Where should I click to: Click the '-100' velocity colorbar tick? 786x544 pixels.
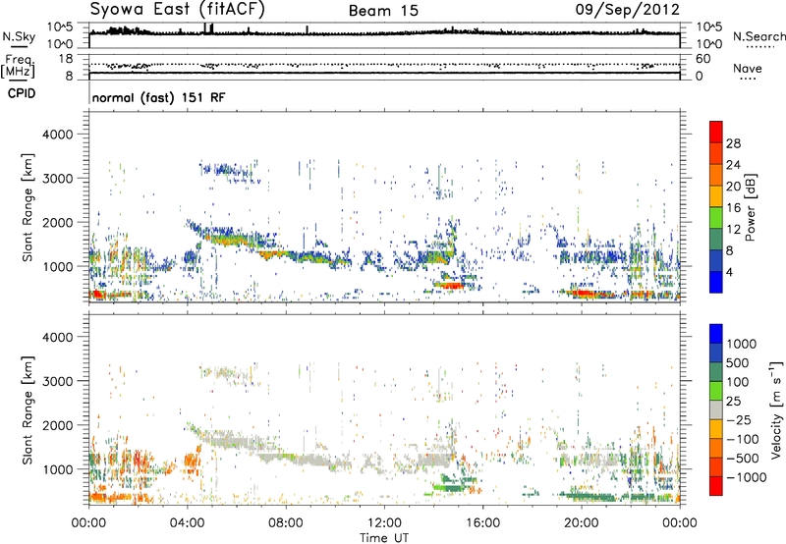[743, 439]
